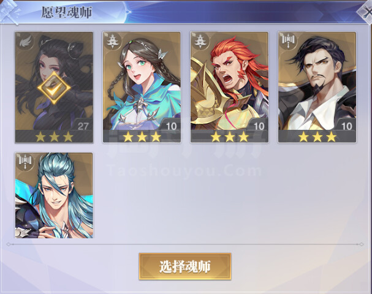This screenshot has height=294, width=372.
Task: Click the wing class icon on first card
Action: pos(25,42)
